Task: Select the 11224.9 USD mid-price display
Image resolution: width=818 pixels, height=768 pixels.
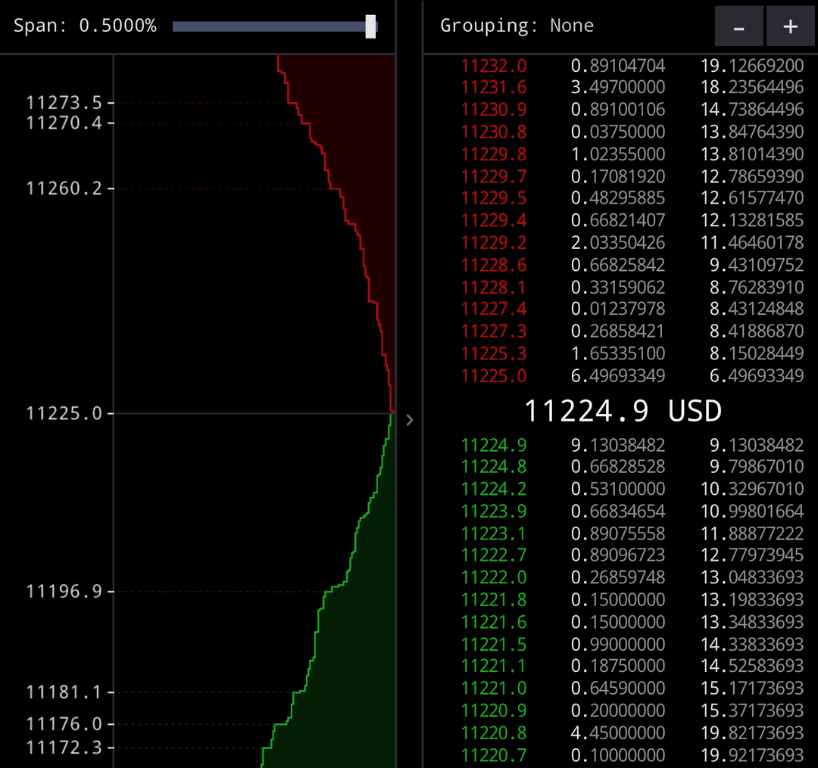Action: pos(621,411)
